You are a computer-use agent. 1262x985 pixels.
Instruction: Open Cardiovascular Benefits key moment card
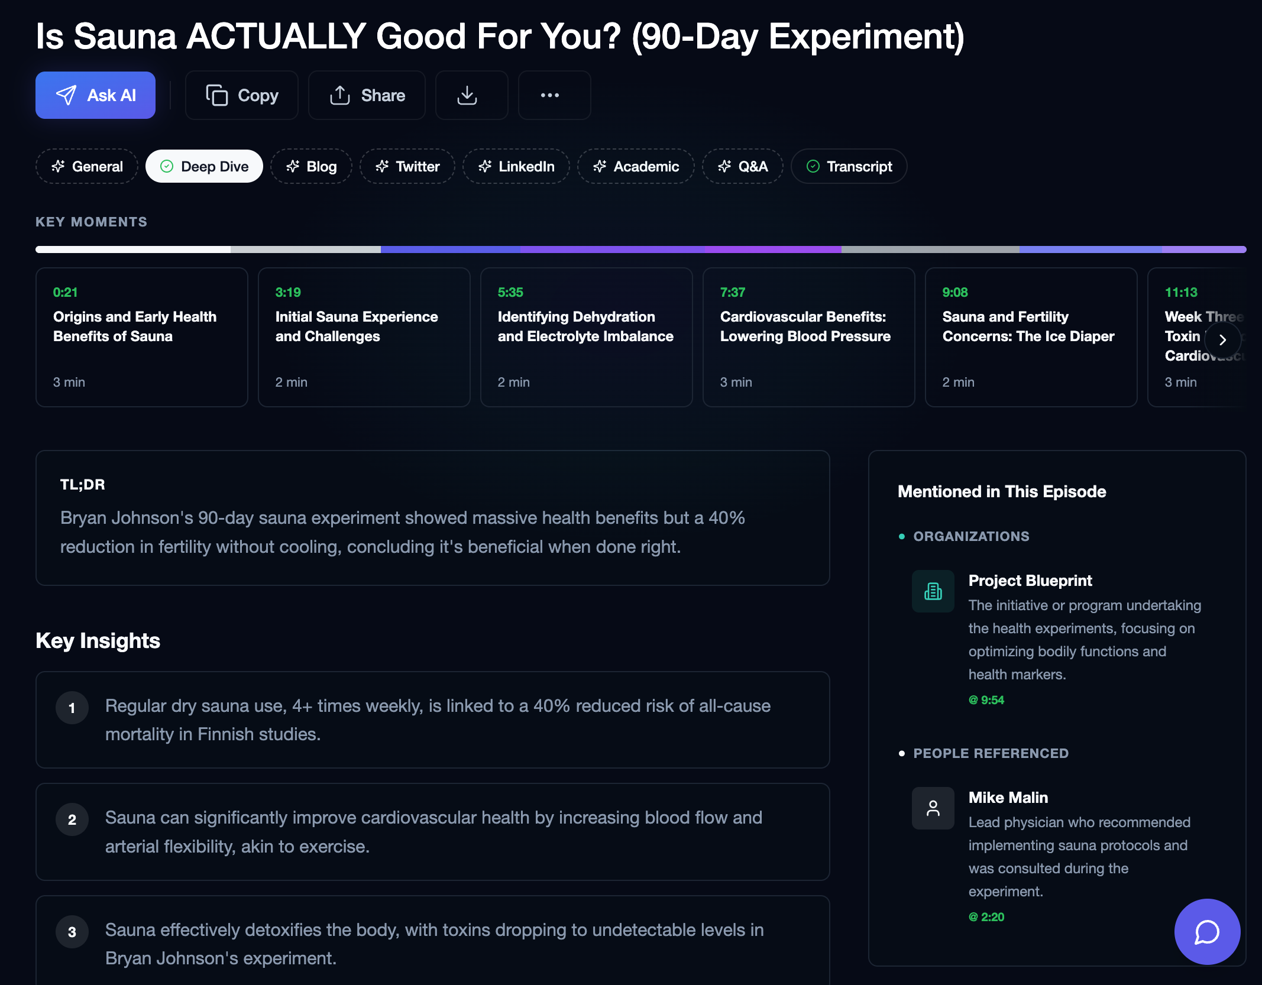coord(808,337)
